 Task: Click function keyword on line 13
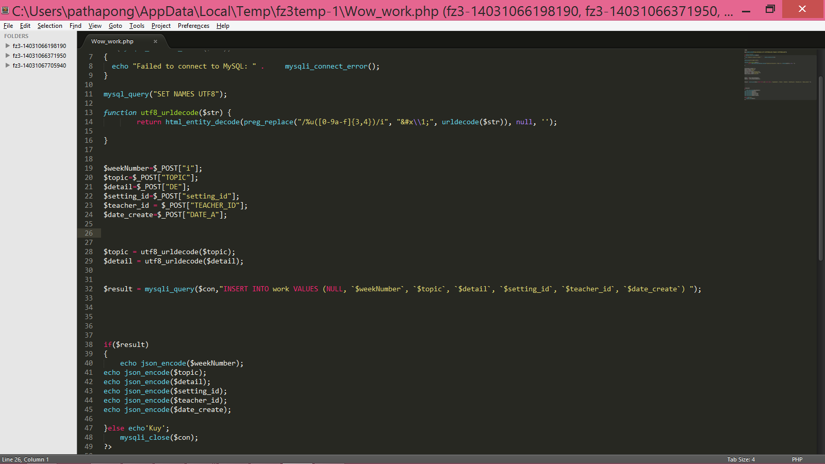point(120,112)
